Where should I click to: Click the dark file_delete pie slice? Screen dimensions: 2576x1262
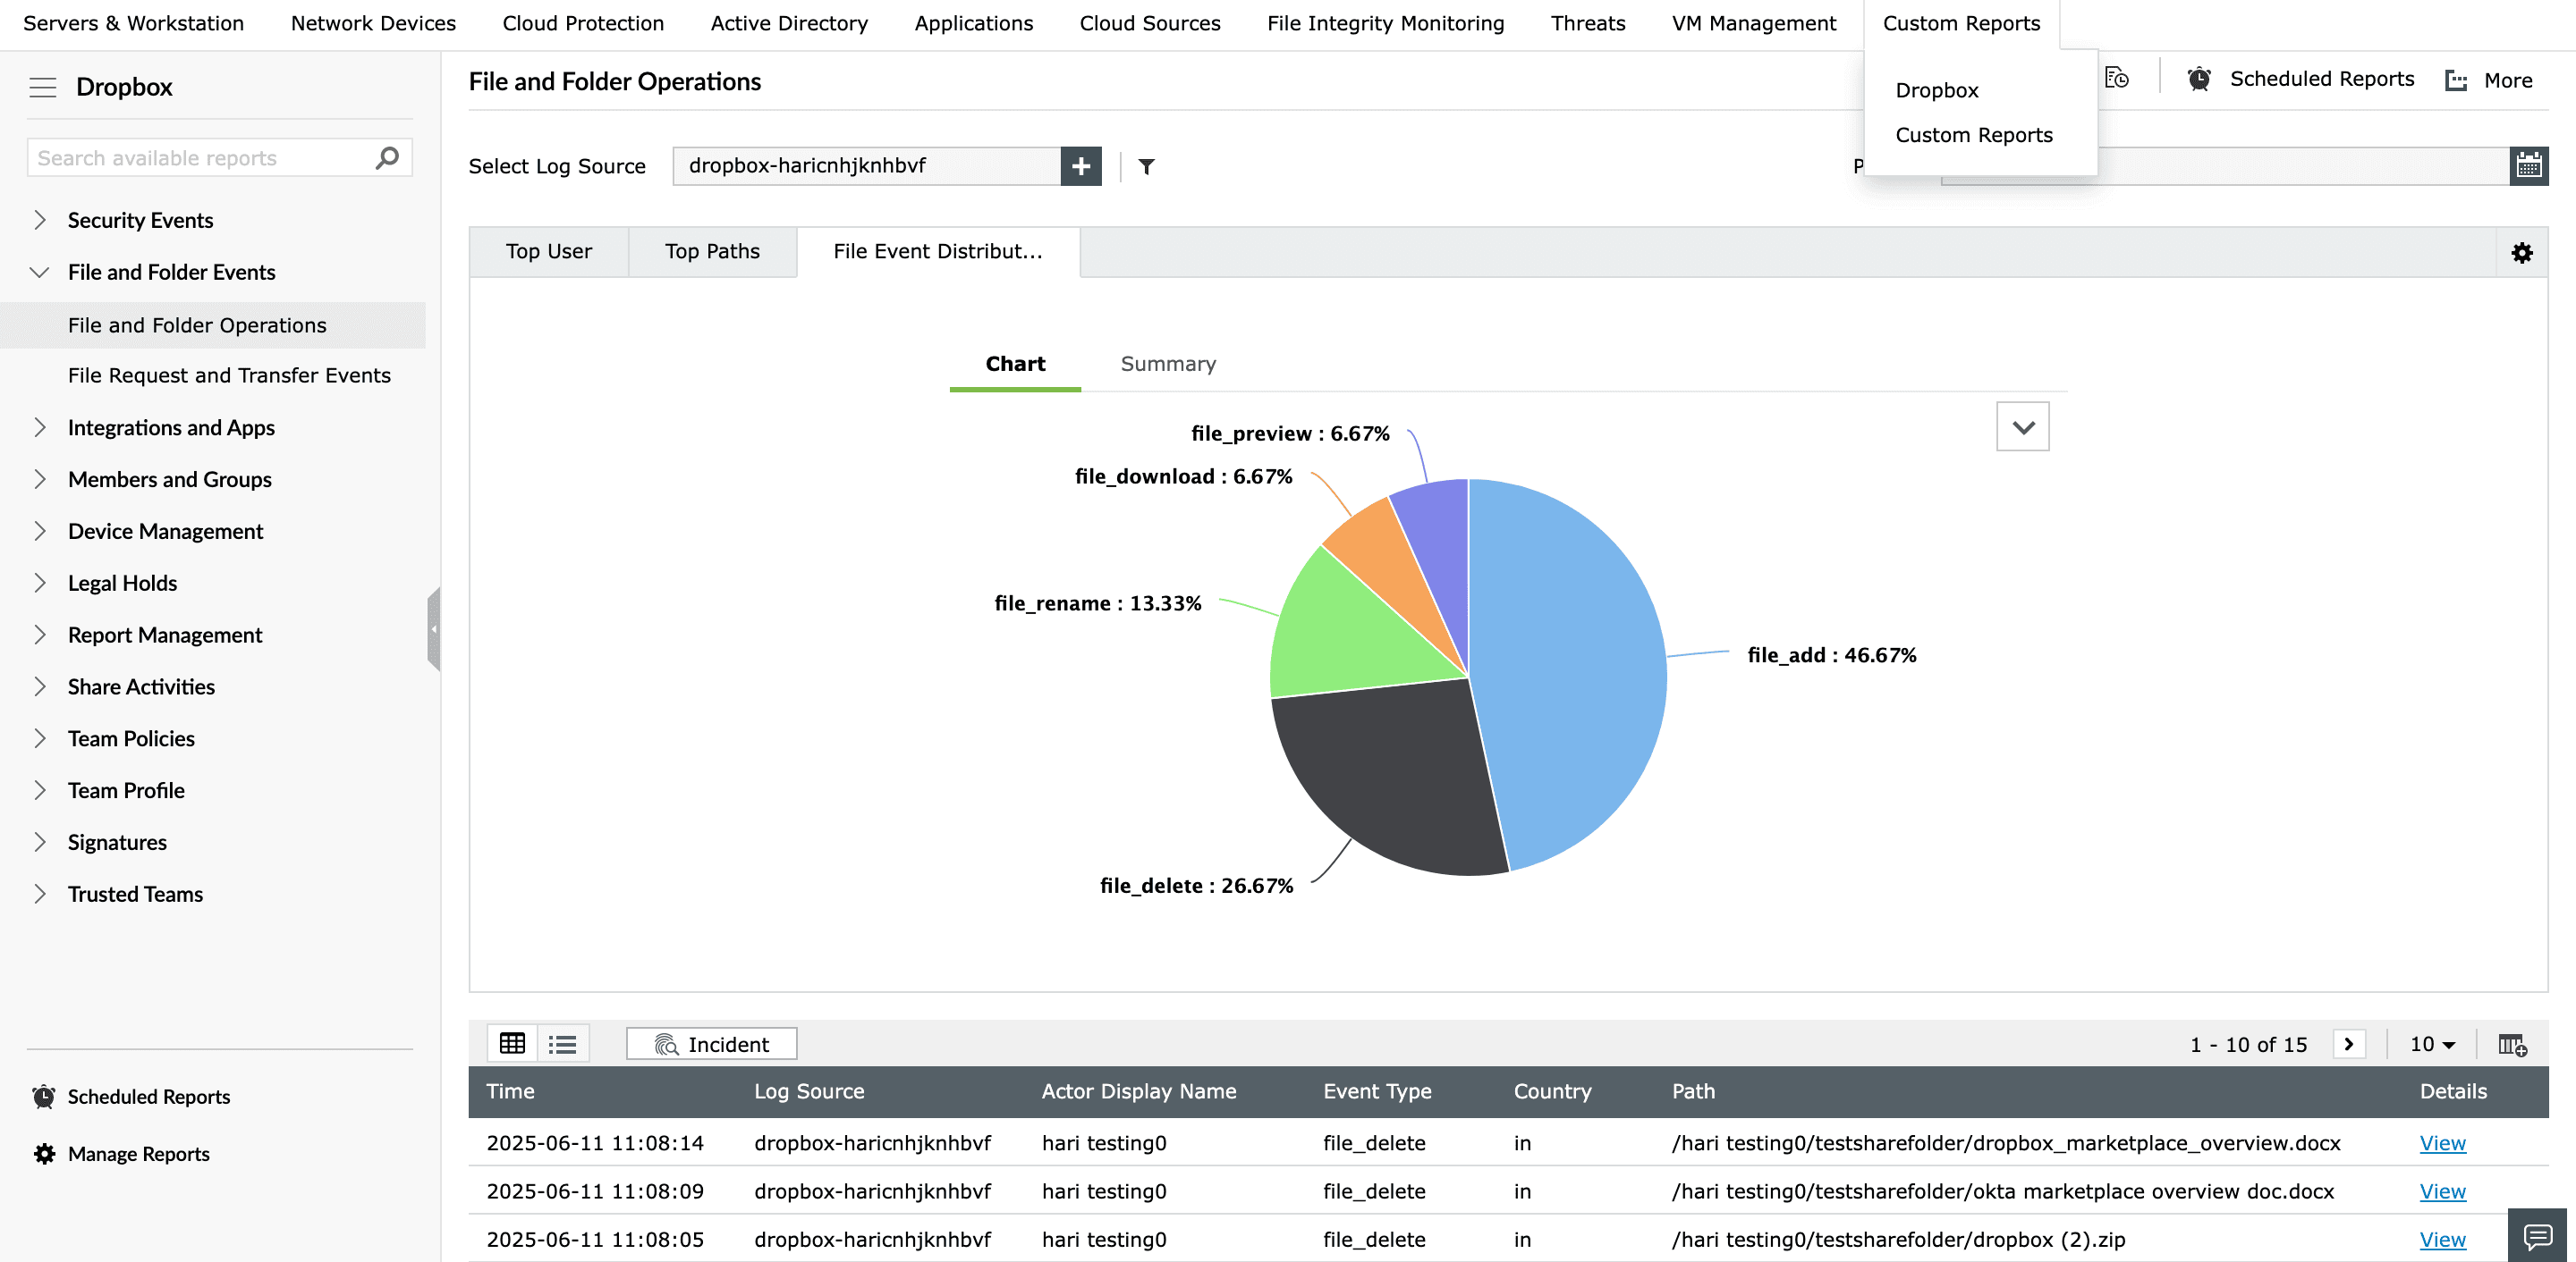(x=1390, y=779)
